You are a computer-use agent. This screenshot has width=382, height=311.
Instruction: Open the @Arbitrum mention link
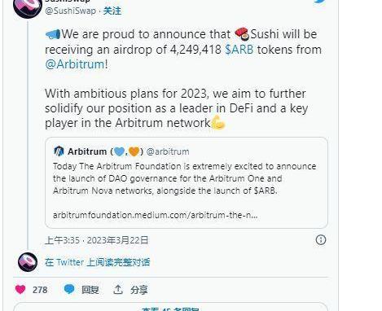pyautogui.click(x=75, y=64)
